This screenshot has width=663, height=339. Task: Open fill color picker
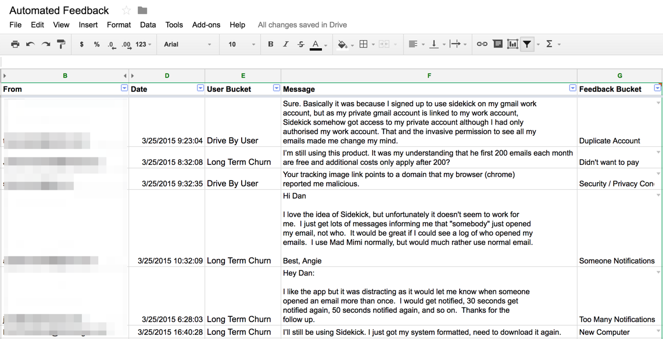point(343,45)
